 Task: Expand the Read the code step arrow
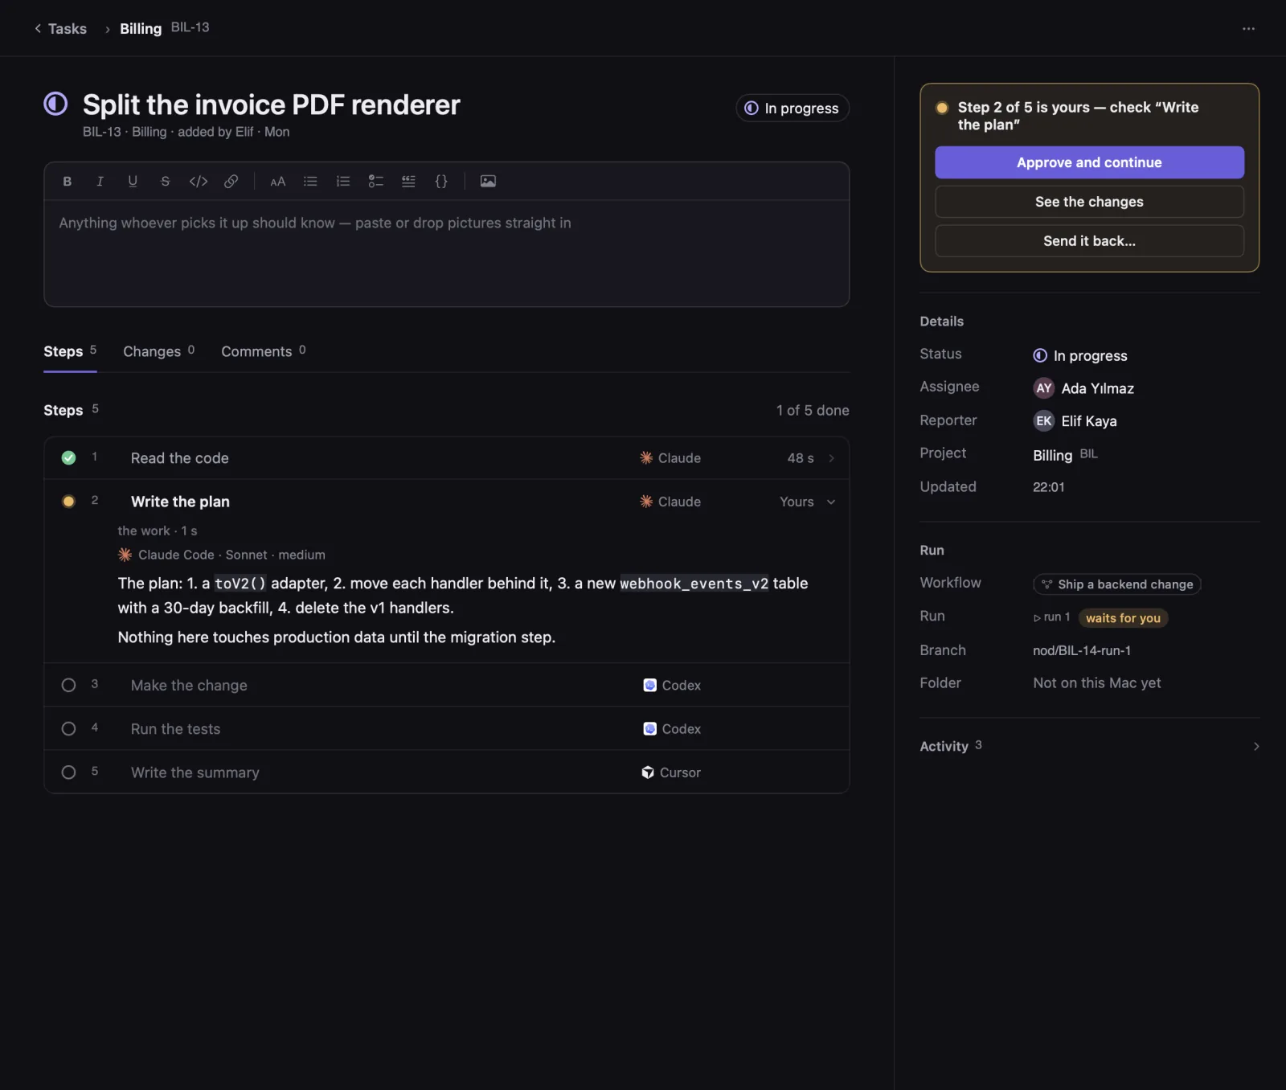coord(832,458)
